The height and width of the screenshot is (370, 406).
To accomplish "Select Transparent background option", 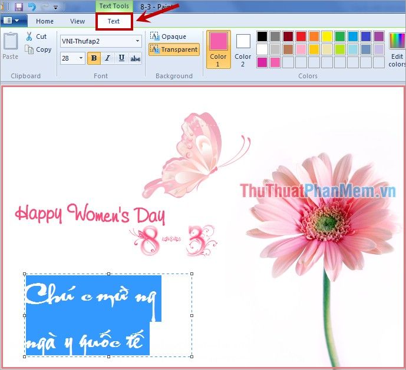I will 174,49.
